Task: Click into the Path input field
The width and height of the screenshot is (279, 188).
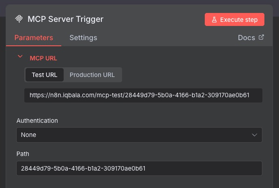Action: [139, 168]
